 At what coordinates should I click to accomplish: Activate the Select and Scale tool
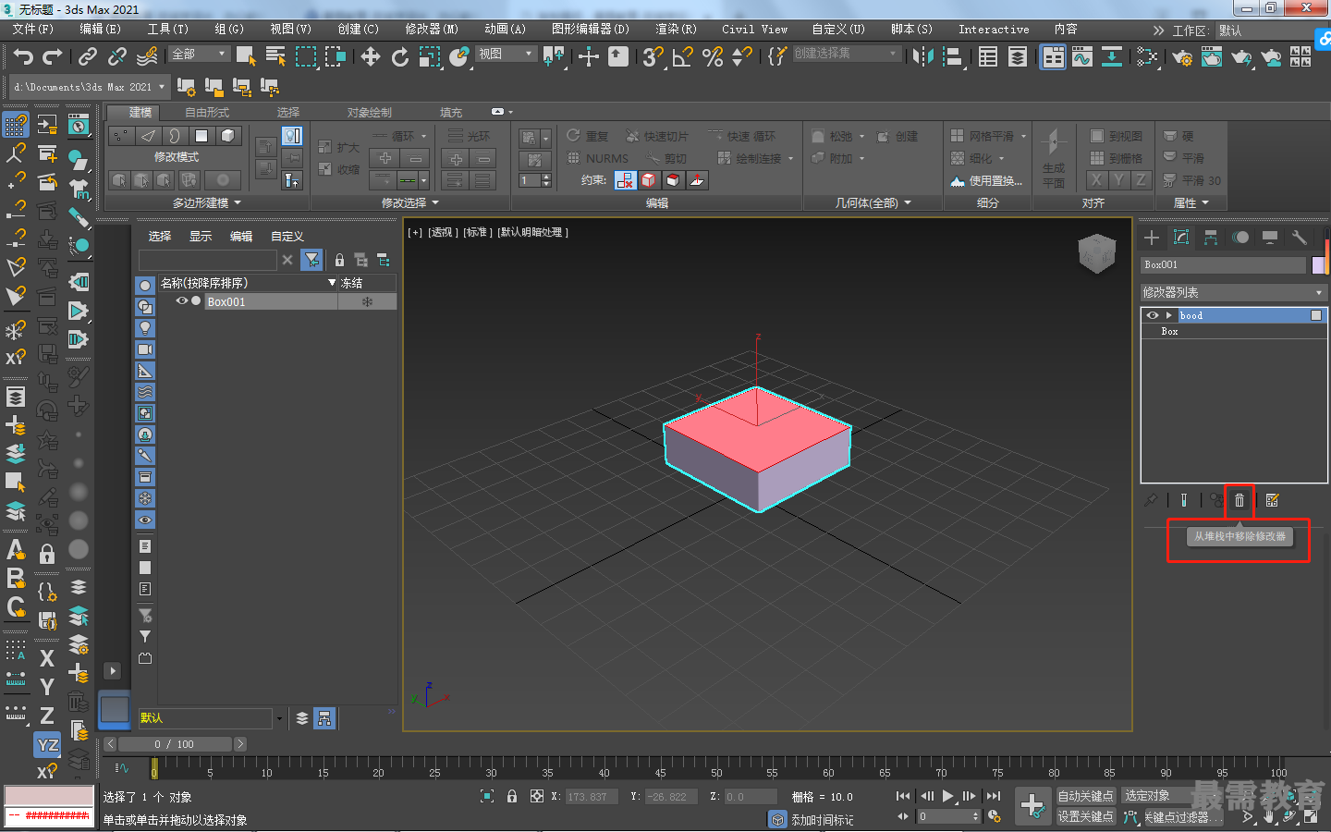430,57
